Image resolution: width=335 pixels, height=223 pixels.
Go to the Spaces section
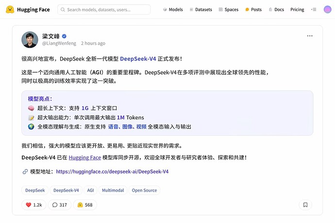tap(229, 10)
